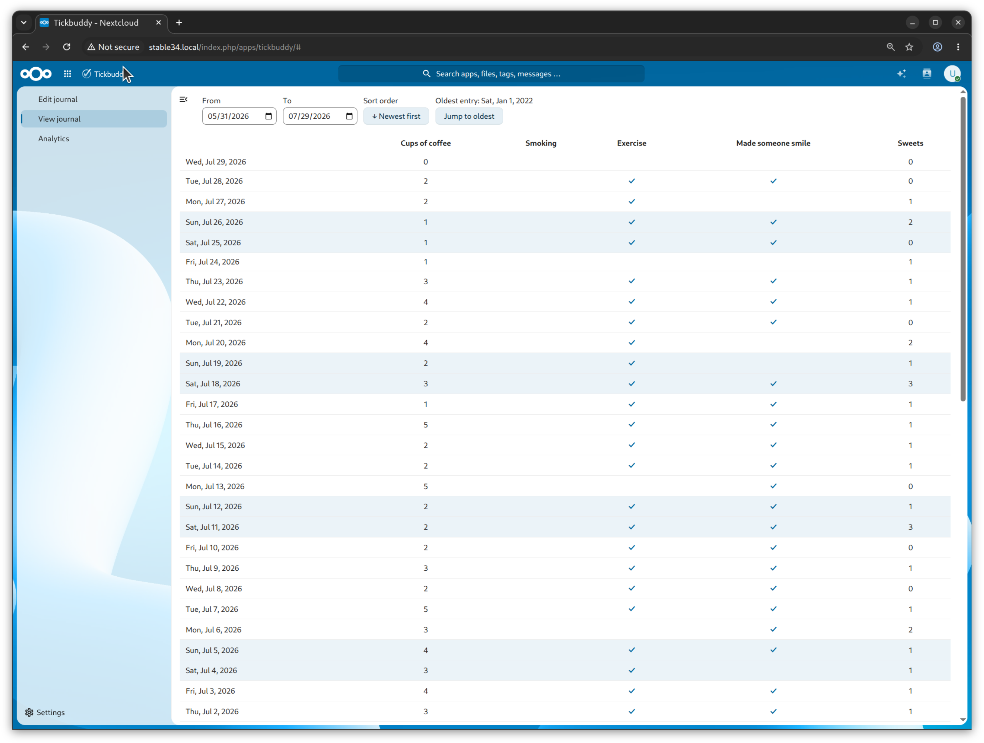The image size is (984, 743).
Task: Select the Tue, Jul 7, 2026 row date
Action: (x=212, y=609)
